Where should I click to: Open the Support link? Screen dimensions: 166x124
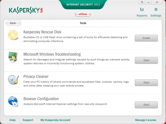[x=28, y=120]
